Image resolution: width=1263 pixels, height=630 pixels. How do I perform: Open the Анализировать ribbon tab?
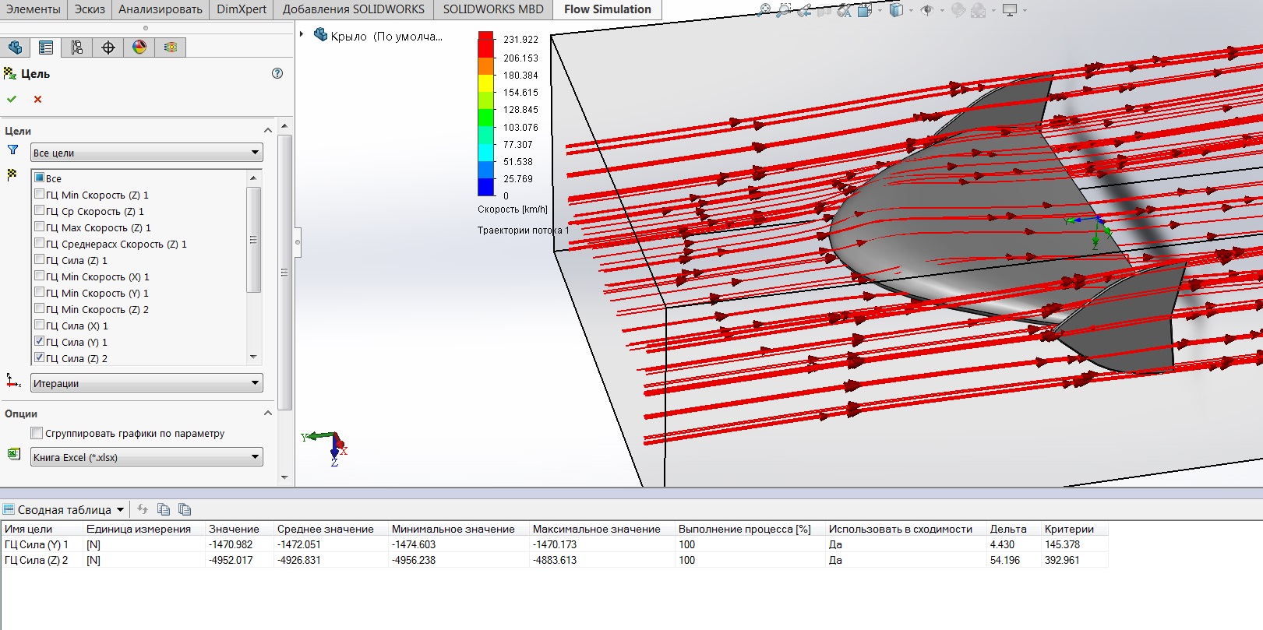(160, 9)
